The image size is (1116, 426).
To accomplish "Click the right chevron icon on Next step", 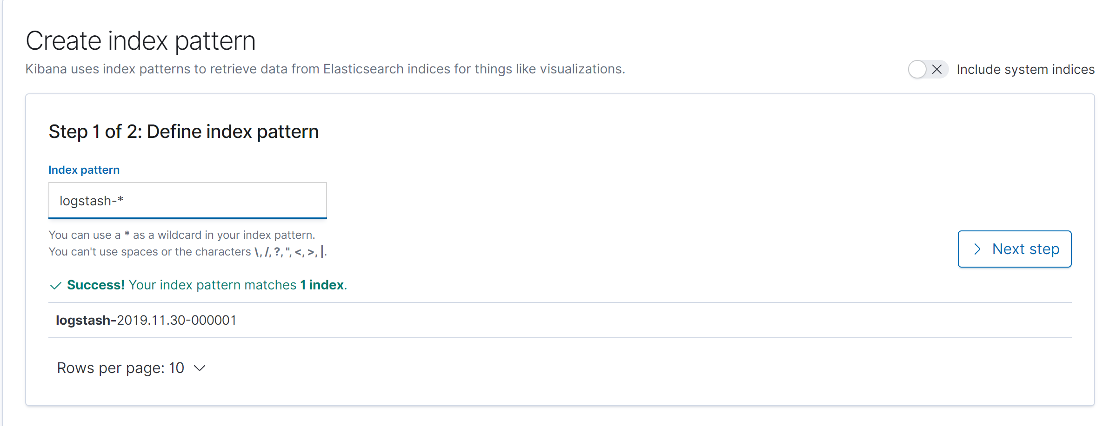I will click(x=977, y=249).
